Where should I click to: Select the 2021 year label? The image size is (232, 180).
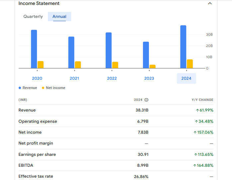[x=74, y=78]
